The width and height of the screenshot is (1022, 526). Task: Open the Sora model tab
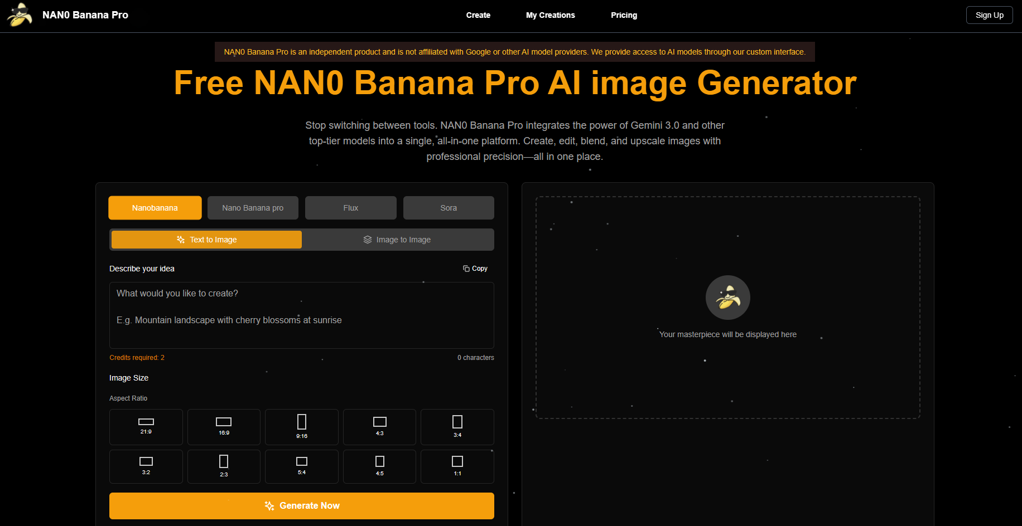[x=448, y=207]
